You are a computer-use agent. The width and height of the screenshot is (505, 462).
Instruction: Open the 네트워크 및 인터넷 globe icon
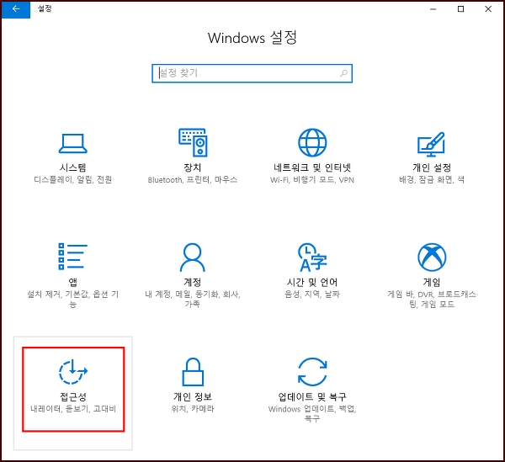[x=312, y=142]
